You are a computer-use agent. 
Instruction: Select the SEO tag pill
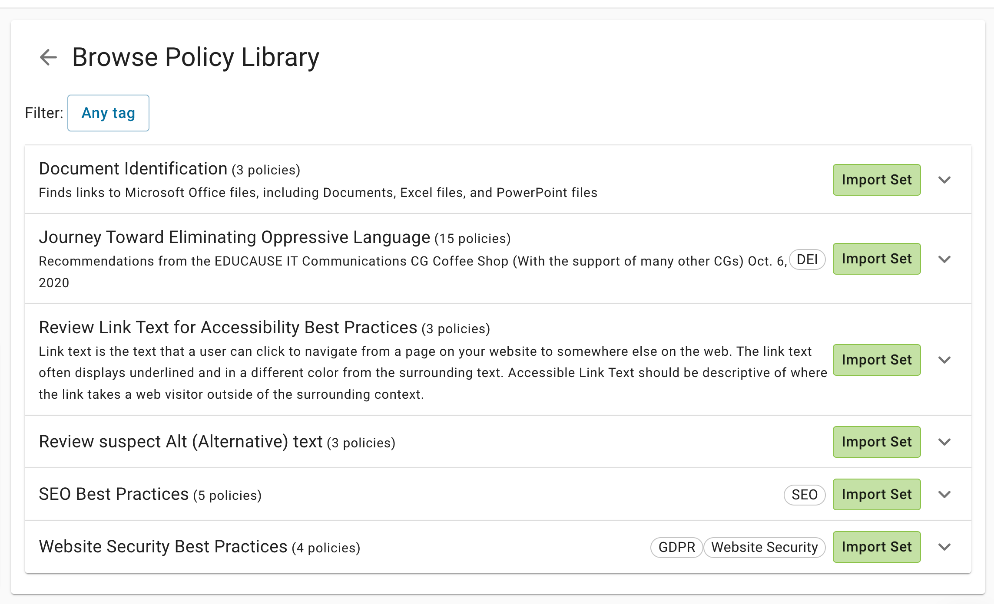804,495
